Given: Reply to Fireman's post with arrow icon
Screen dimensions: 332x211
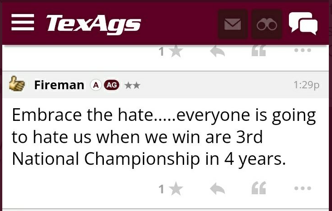Looking at the screenshot, I should pyautogui.click(x=218, y=189).
